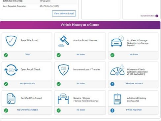
Task: Click the Clean status link
Action: (27, 55)
